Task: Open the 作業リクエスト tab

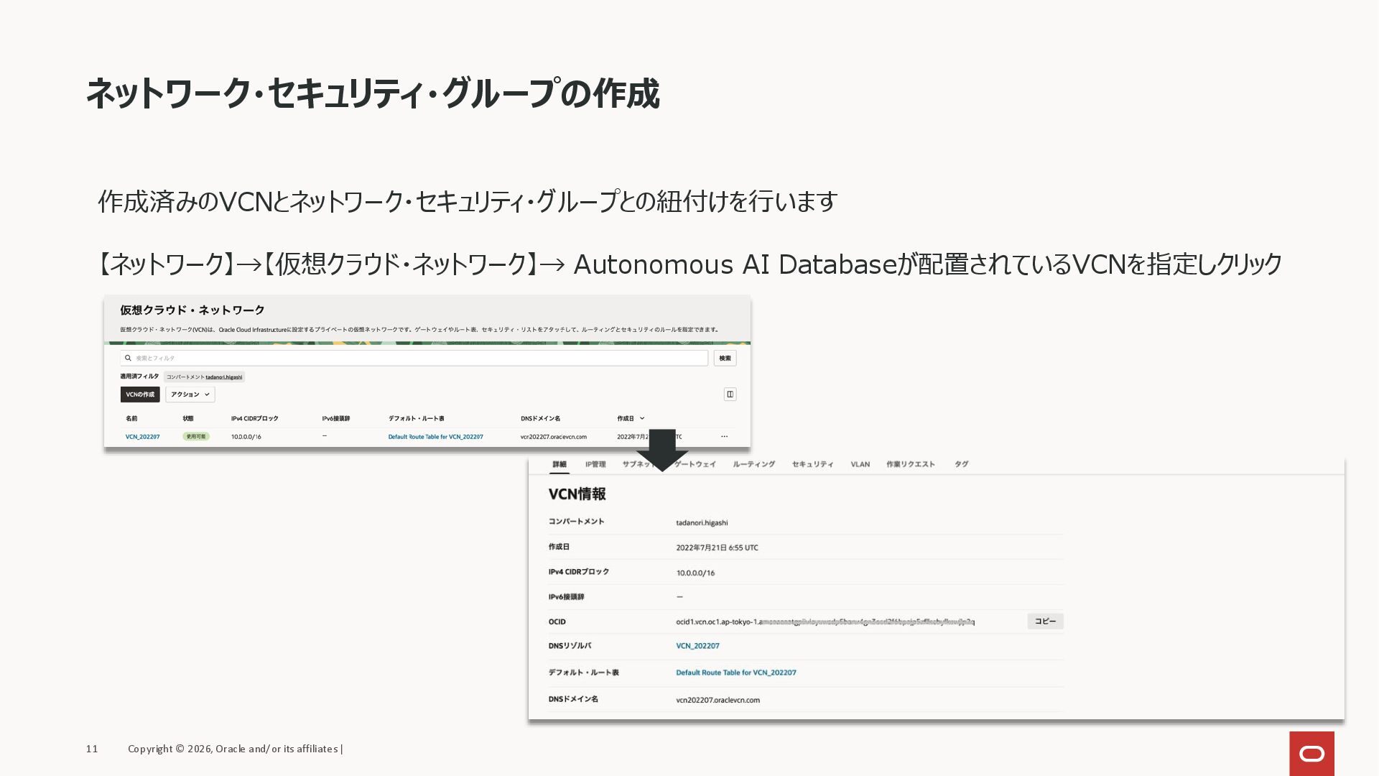Action: tap(910, 464)
